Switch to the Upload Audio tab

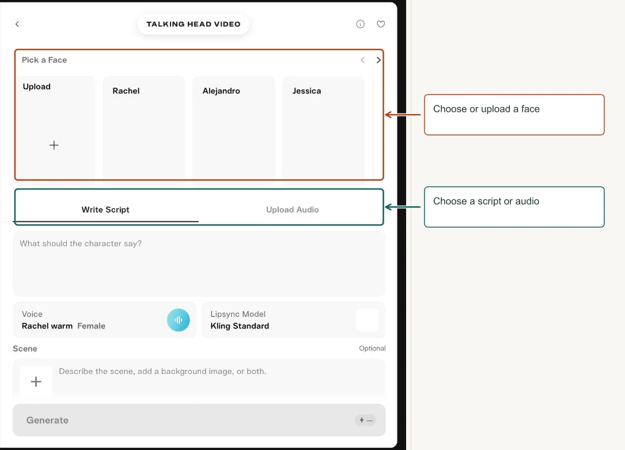[x=292, y=210]
